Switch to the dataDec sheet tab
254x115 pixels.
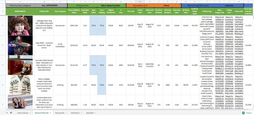(90, 113)
